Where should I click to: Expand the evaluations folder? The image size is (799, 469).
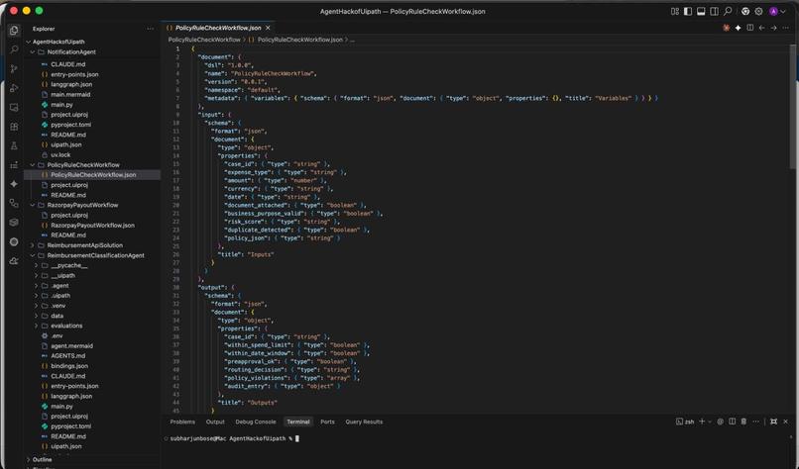36,326
